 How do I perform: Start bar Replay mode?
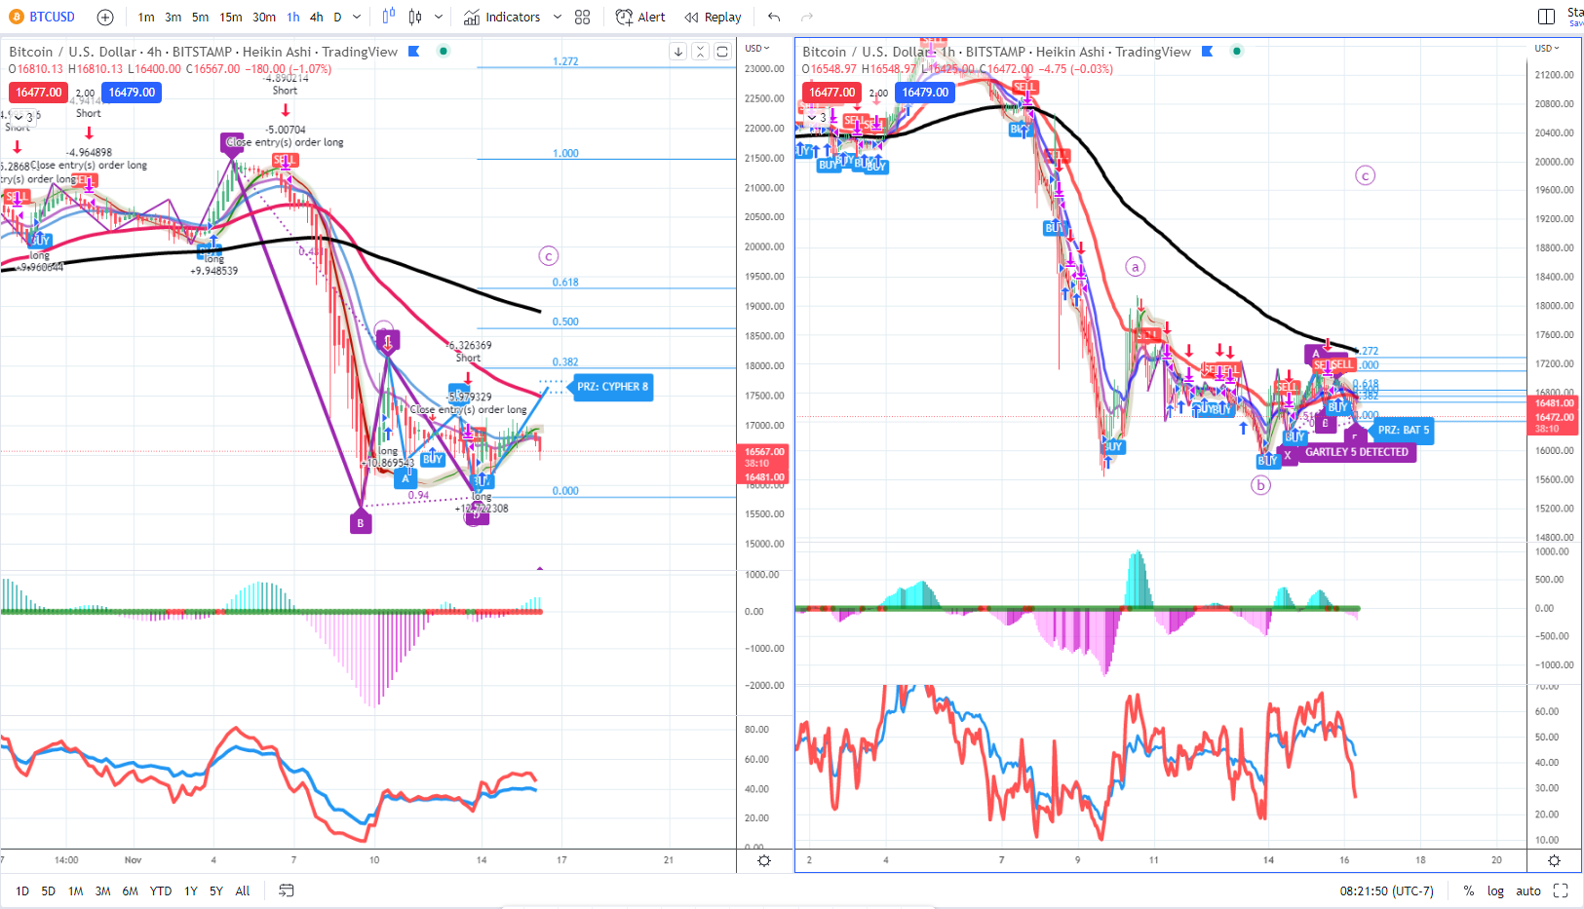pyautogui.click(x=713, y=17)
